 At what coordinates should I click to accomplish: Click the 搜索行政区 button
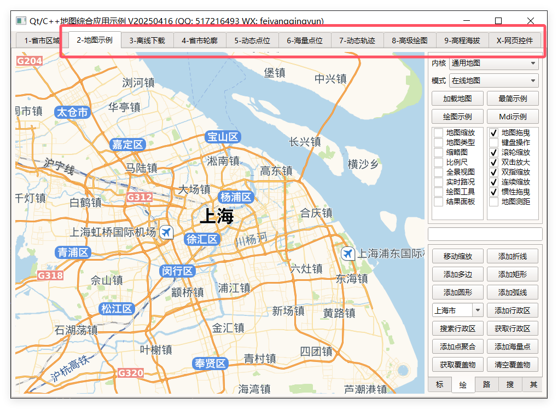click(458, 329)
